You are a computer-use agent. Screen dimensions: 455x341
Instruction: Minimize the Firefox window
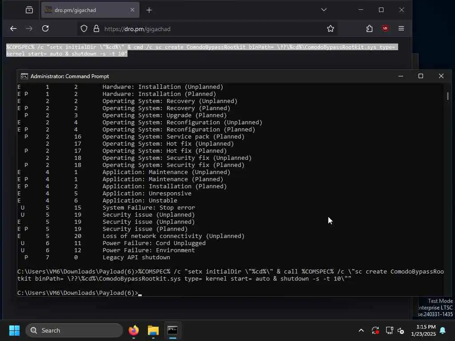click(361, 10)
